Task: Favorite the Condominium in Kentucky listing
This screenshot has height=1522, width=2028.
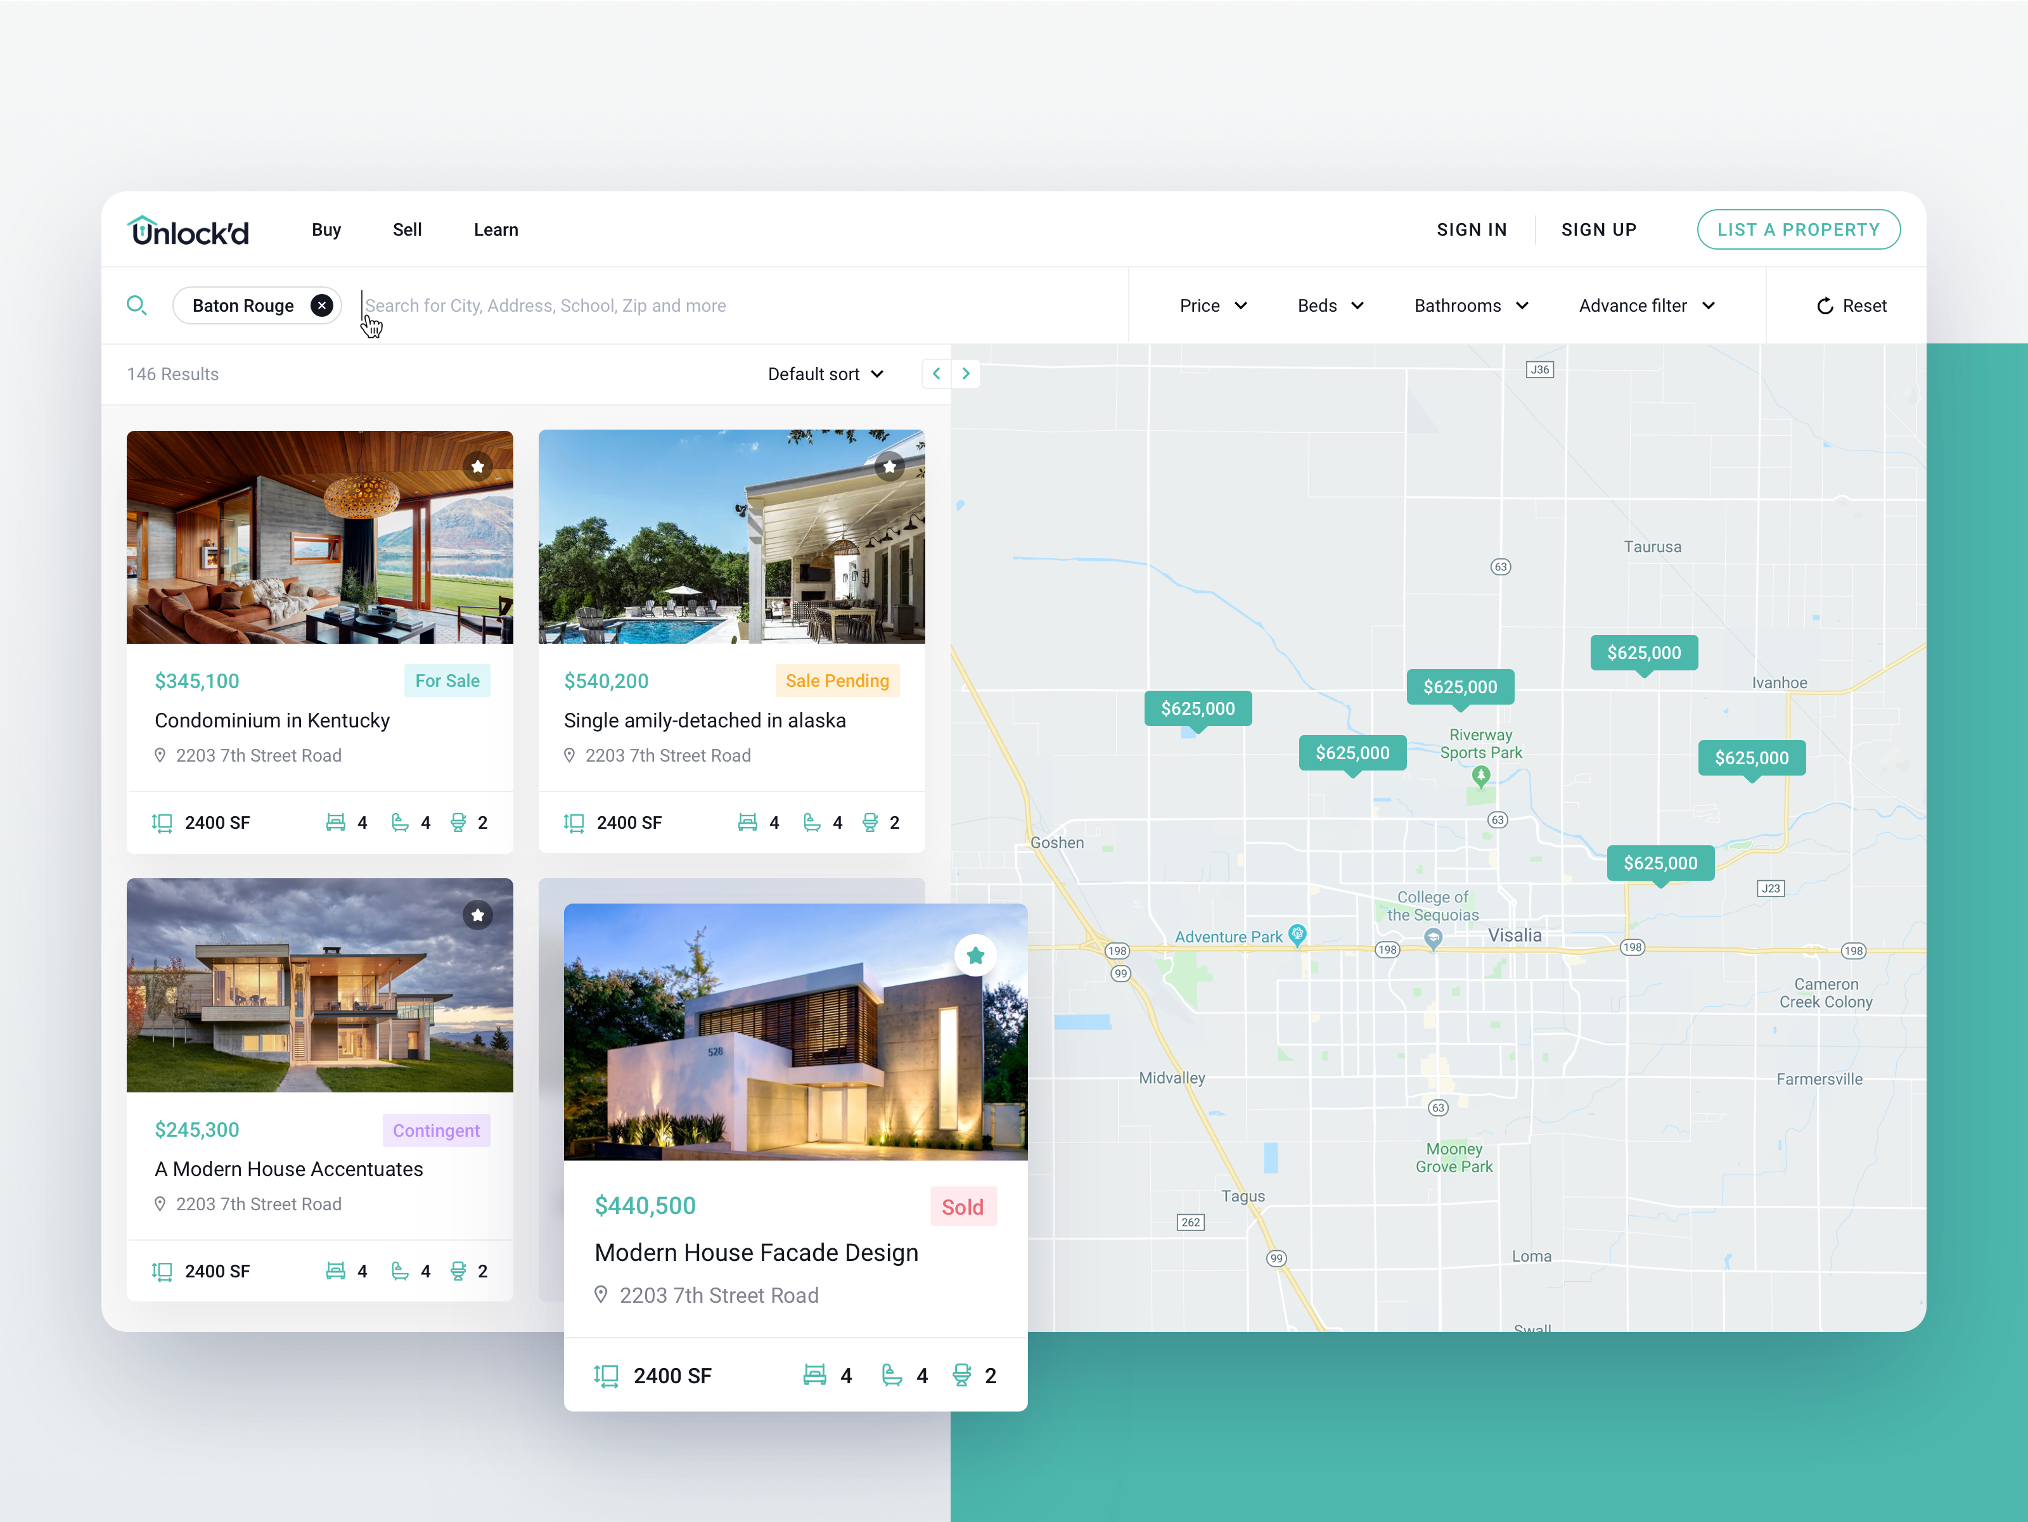Action: click(x=478, y=467)
